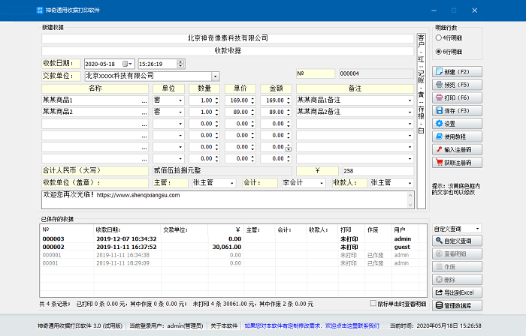Click 获取注册码 shopping cart button
The height and width of the screenshot is (336, 526).
458,163
